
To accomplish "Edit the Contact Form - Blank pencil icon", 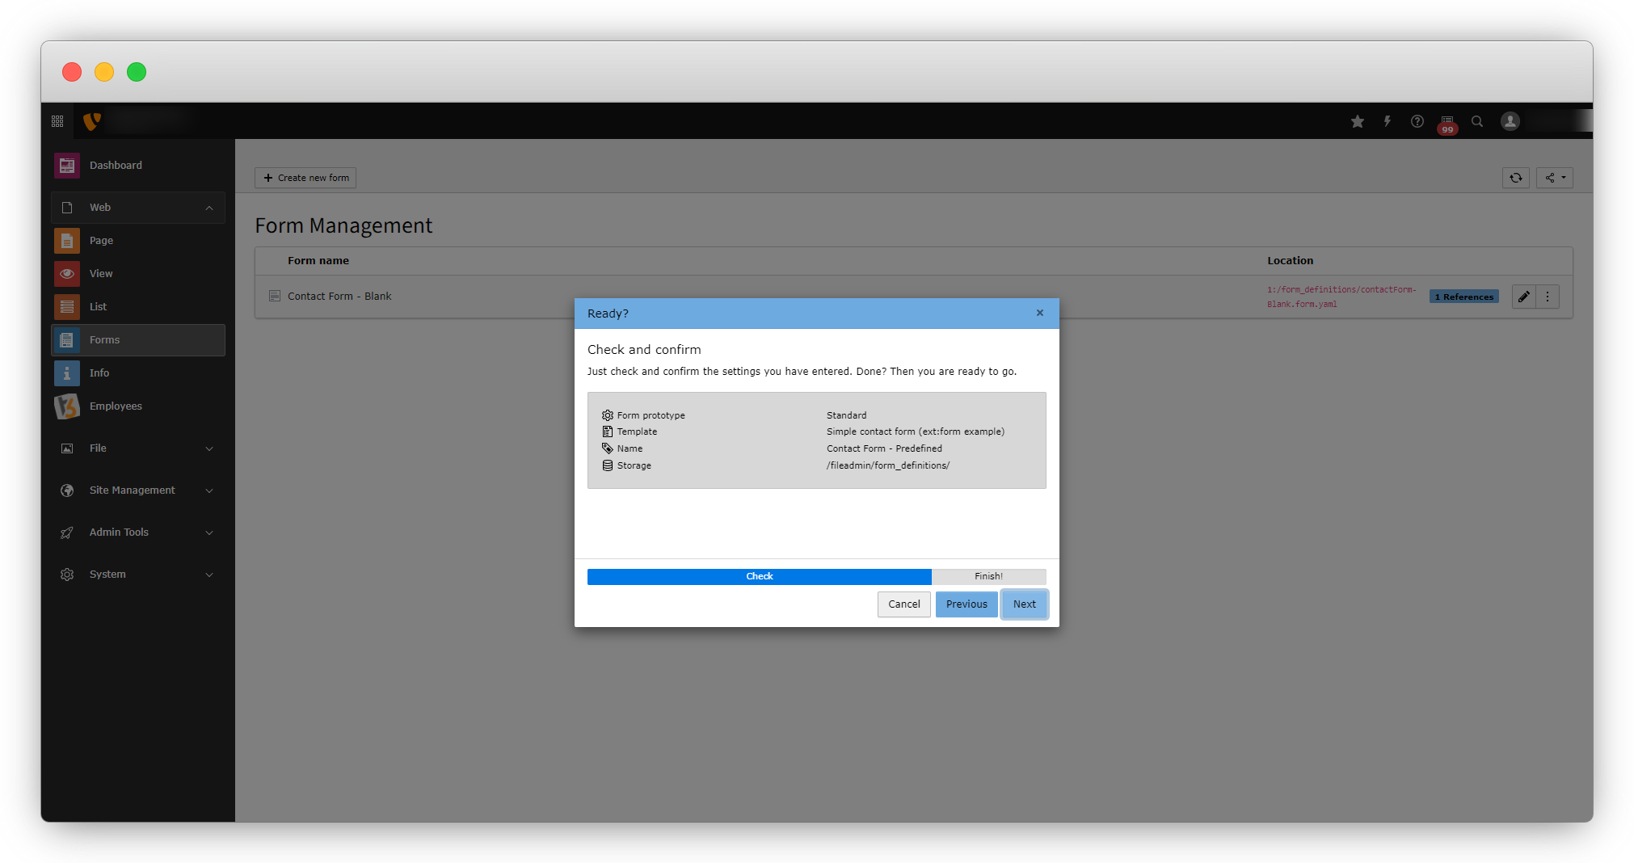I will [x=1523, y=297].
